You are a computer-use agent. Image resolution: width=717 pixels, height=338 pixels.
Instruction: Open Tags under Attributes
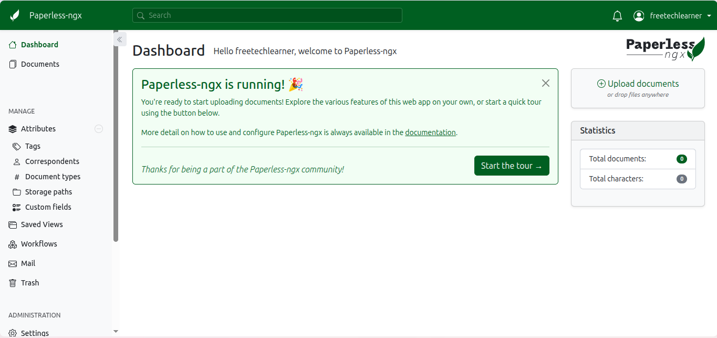coord(33,146)
